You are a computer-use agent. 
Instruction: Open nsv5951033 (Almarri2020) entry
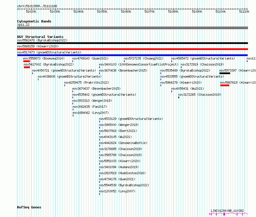120,161
